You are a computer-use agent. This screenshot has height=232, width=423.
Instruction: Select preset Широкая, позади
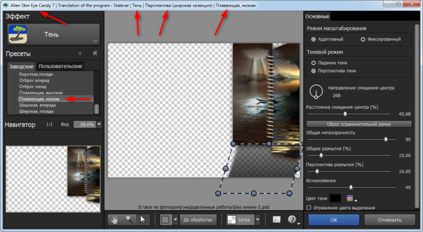[x=36, y=111]
